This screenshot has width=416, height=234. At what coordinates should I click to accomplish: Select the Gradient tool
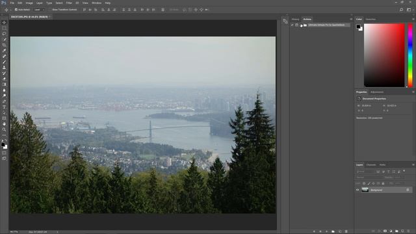[x=4, y=84]
